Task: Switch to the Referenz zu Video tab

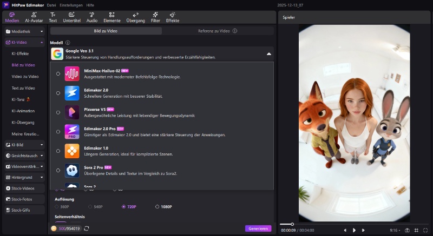Action: pos(218,31)
